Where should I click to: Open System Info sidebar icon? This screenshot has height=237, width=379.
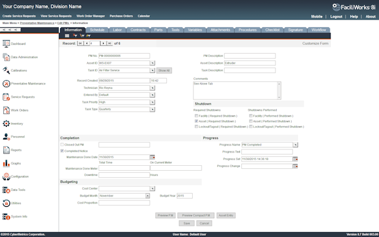click(x=6, y=216)
